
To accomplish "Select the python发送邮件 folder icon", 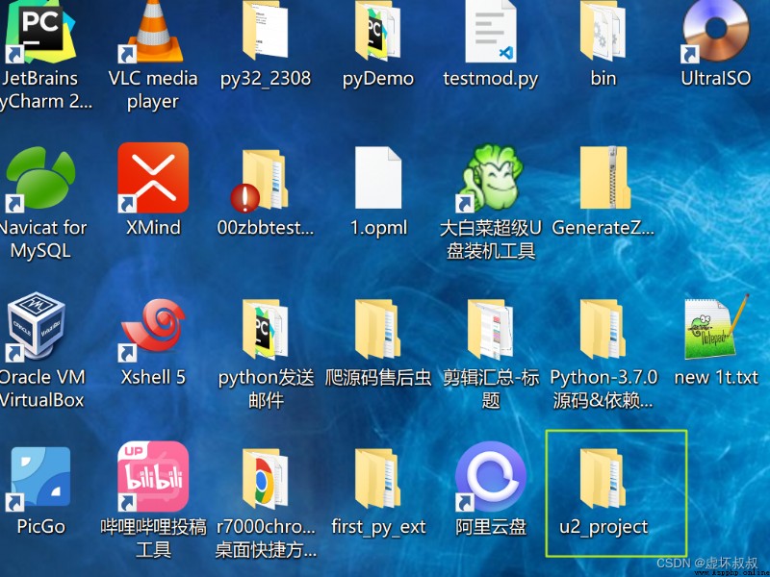I will tap(266, 329).
